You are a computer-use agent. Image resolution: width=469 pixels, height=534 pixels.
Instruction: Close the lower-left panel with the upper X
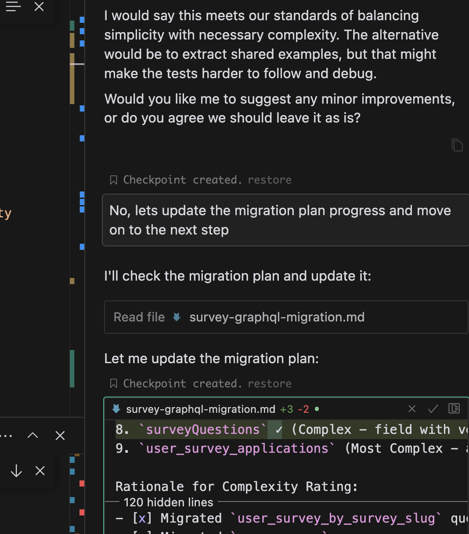60,435
